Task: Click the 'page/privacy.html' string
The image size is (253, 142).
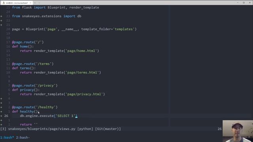Action: pos(84,94)
